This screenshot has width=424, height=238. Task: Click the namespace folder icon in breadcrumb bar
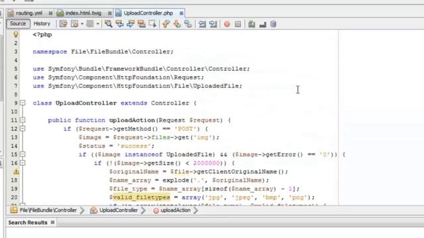click(14, 210)
